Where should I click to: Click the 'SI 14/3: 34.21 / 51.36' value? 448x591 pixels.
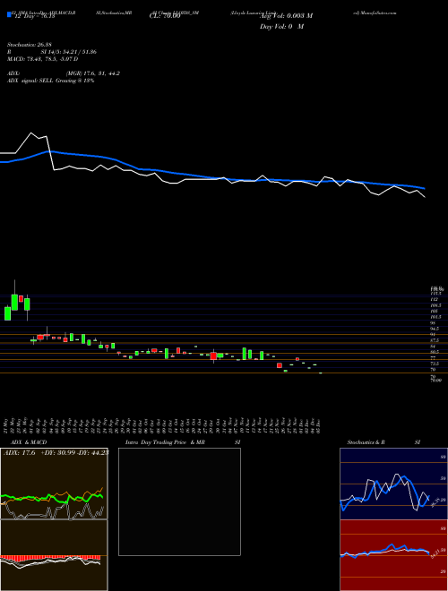tap(69, 52)
